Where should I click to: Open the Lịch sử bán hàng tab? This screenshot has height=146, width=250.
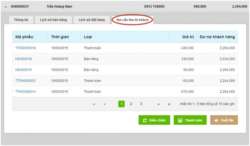pos(53,20)
